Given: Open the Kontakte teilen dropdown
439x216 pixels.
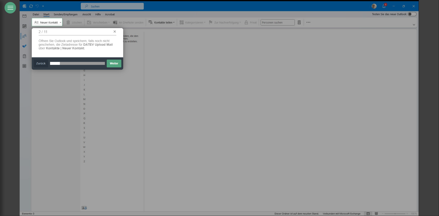Looking at the screenshot, I should [162, 22].
